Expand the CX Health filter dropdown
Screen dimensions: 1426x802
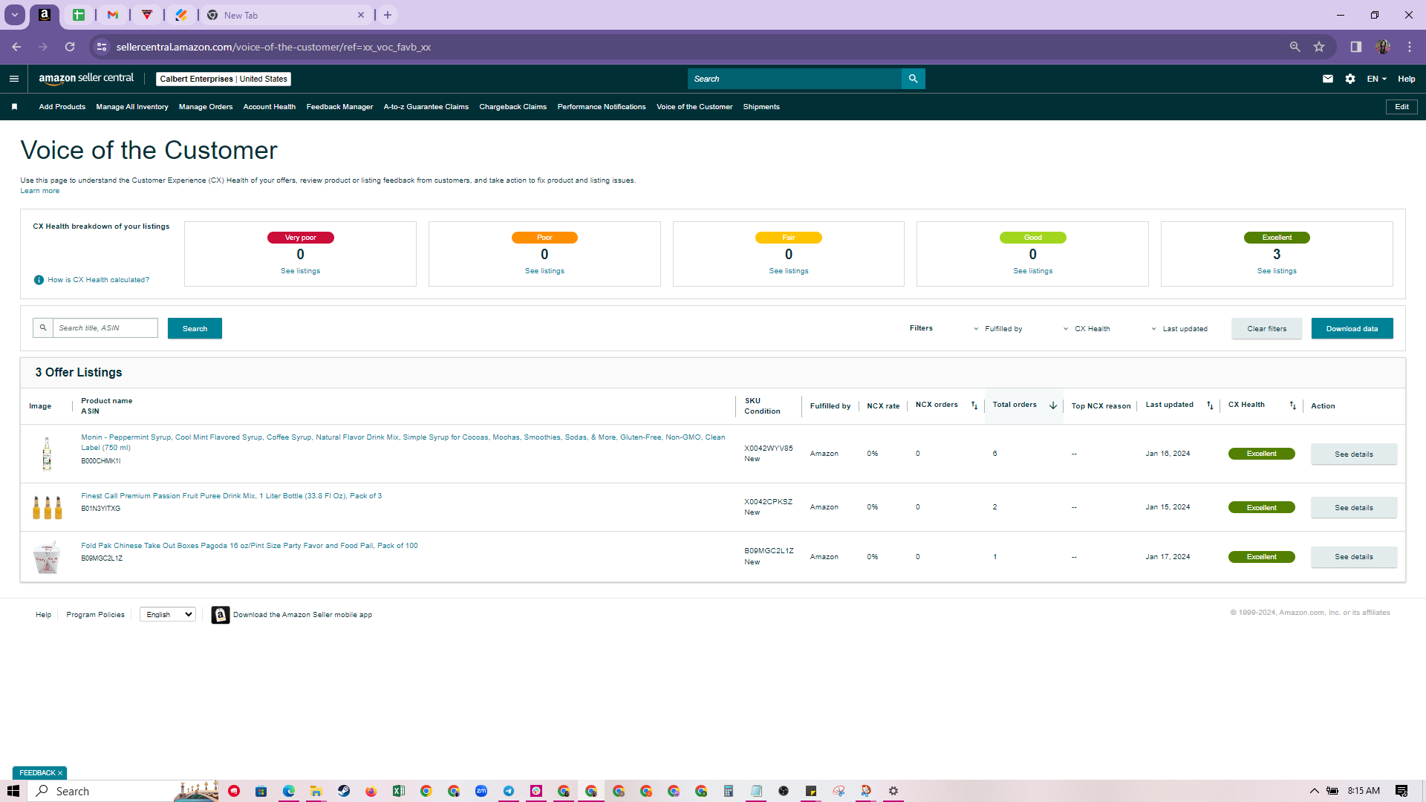(x=1087, y=329)
